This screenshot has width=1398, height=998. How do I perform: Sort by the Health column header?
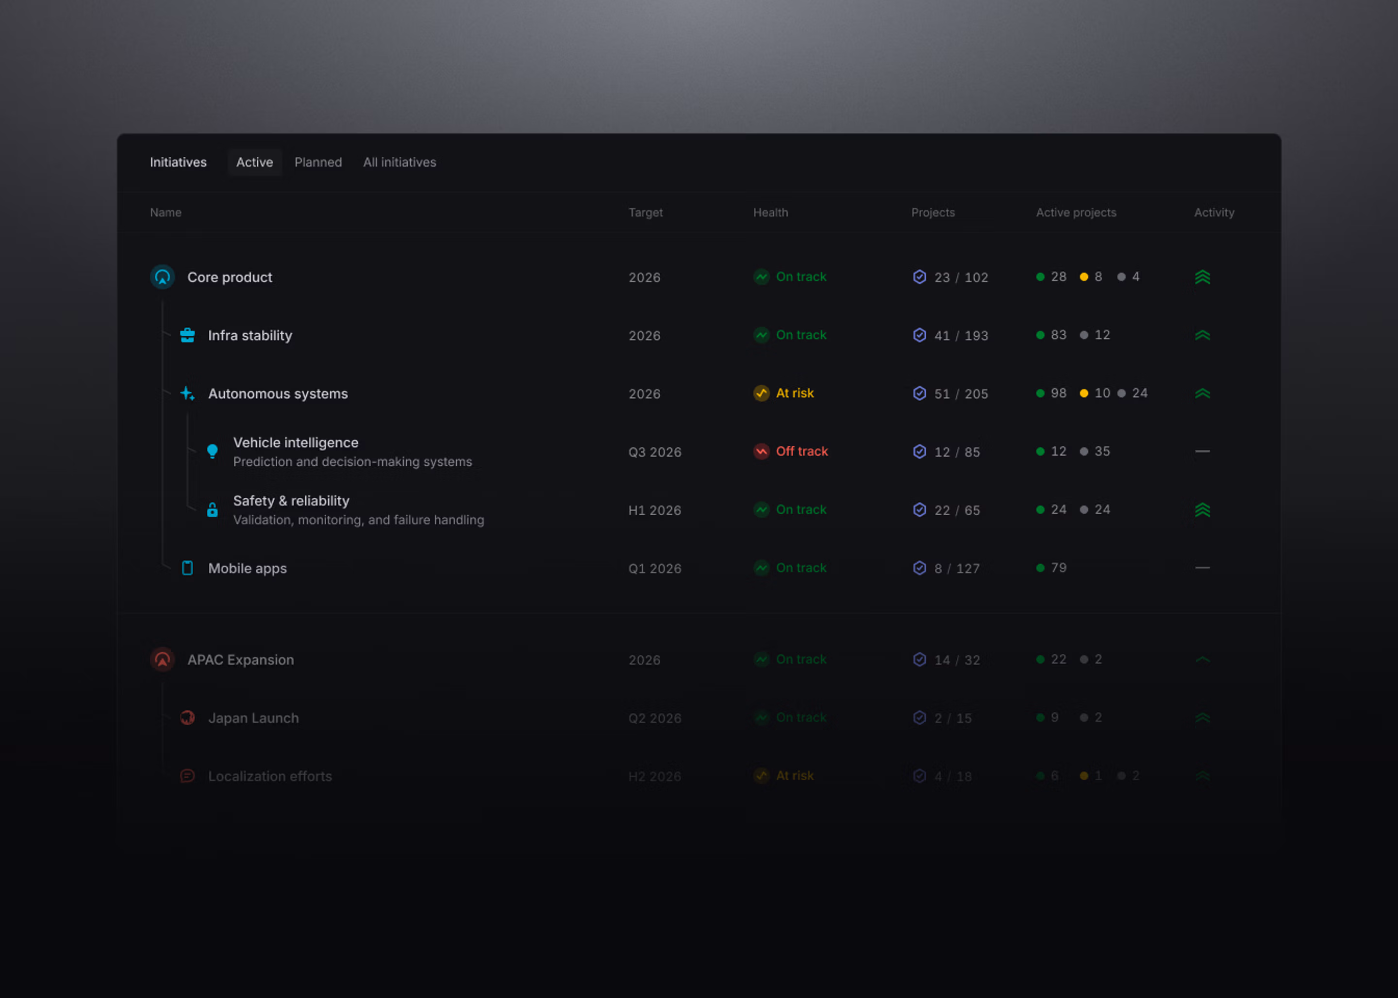[770, 213]
